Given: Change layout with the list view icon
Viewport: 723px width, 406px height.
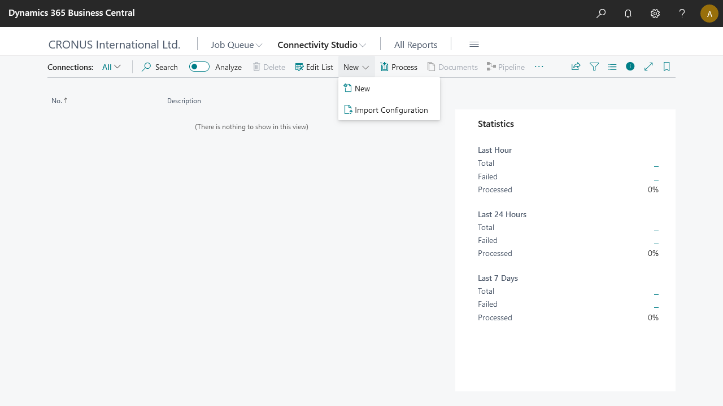Looking at the screenshot, I should point(612,67).
